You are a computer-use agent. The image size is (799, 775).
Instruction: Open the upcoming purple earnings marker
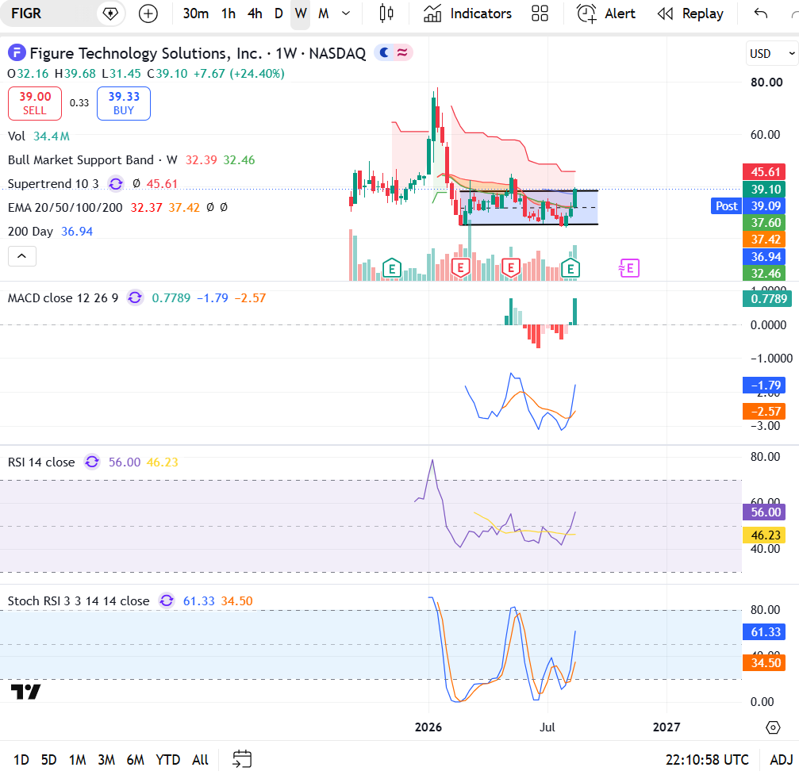(x=629, y=268)
